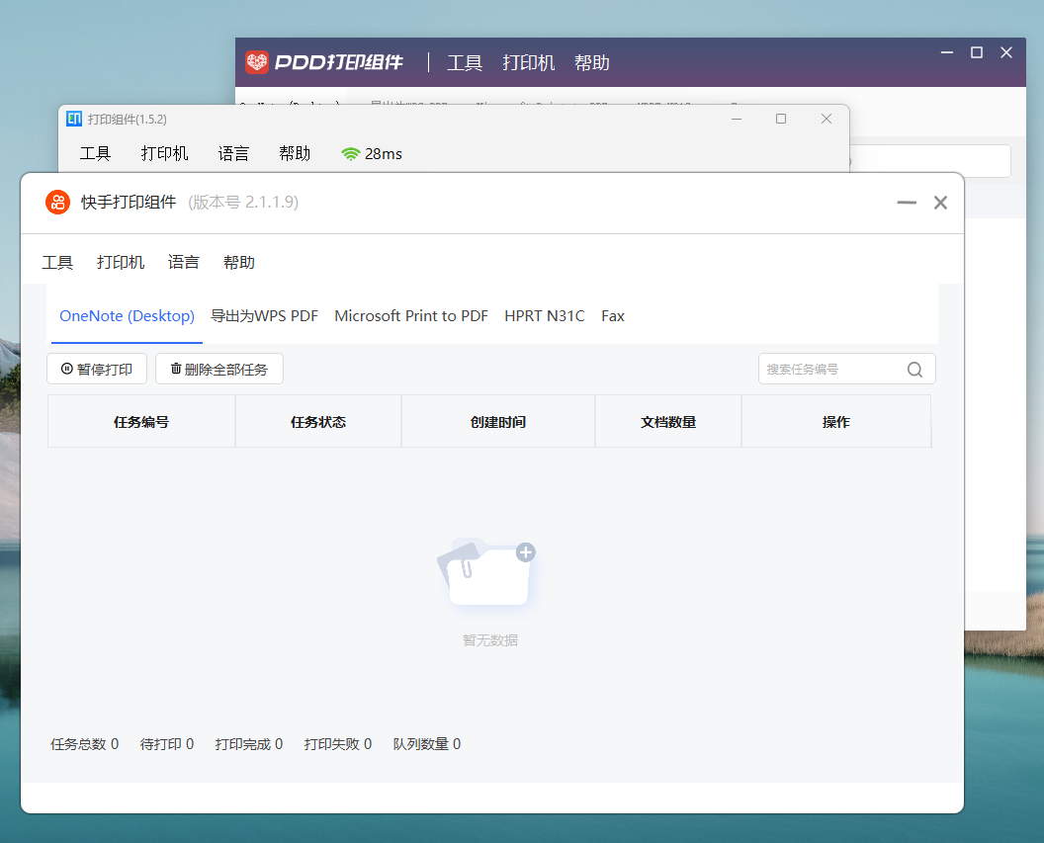
Task: Open the 工具 menu in Kuaishou print component
Action: click(x=57, y=262)
